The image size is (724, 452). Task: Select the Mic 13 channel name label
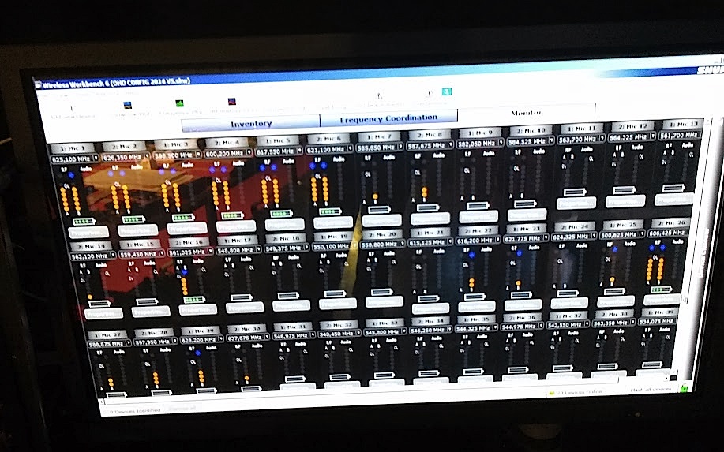click(682, 124)
